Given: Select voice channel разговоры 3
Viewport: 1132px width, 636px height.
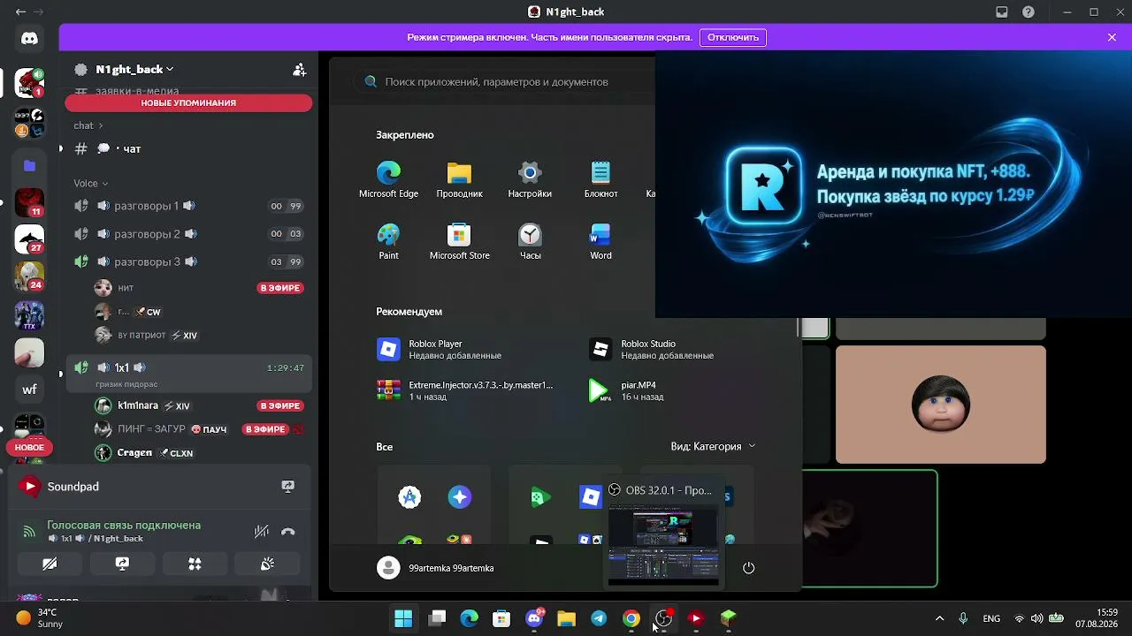Looking at the screenshot, I should [188, 261].
